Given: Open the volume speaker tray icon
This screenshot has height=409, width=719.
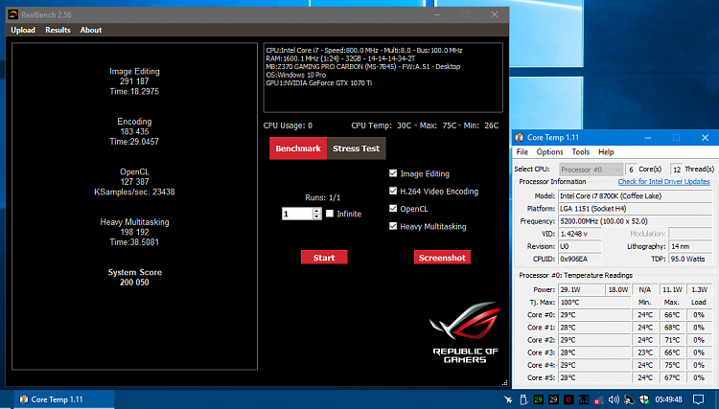Looking at the screenshot, I should [x=614, y=399].
